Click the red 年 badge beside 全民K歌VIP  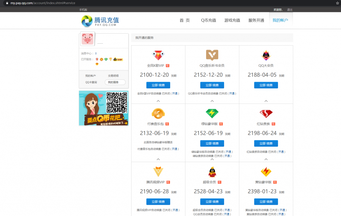coord(168,66)
